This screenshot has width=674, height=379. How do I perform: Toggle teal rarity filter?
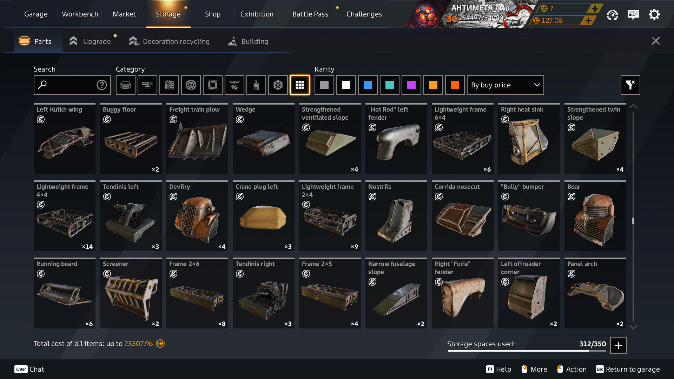pyautogui.click(x=390, y=85)
